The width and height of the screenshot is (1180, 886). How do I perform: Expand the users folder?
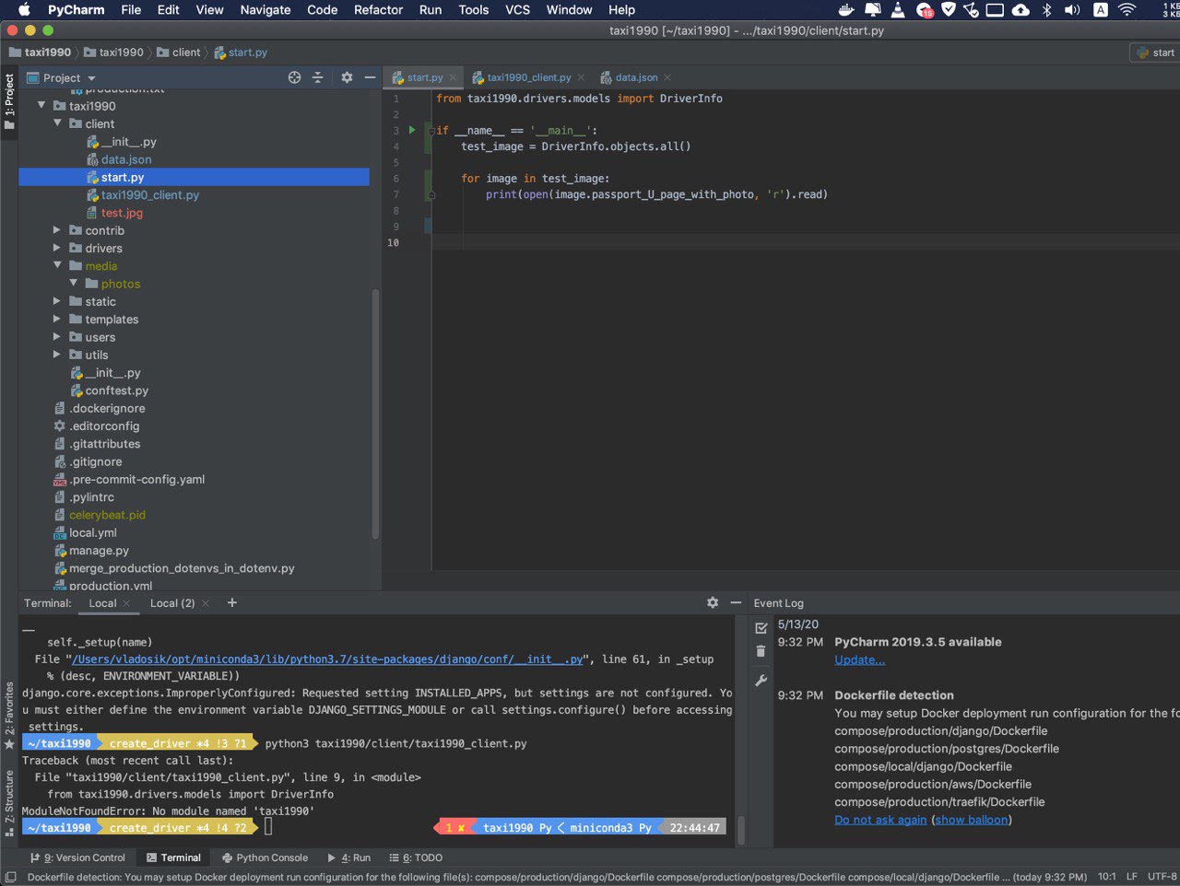click(57, 336)
